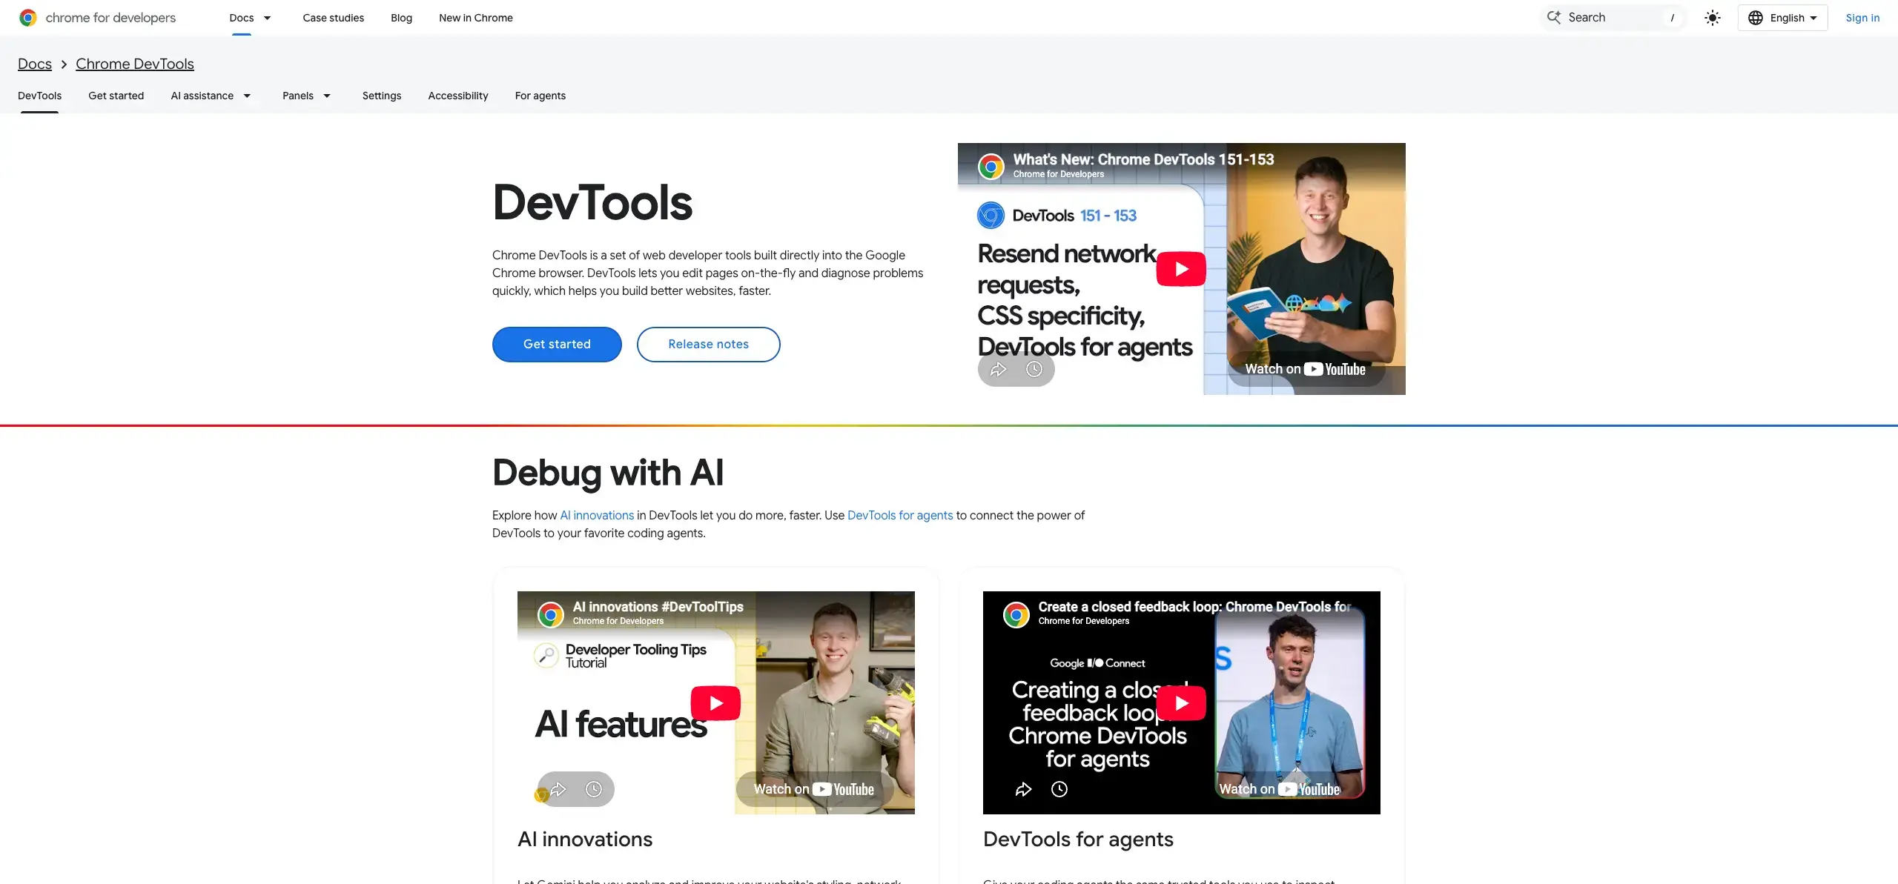
Task: Click channel avatar on DevTools 151-153 video
Action: pos(991,166)
